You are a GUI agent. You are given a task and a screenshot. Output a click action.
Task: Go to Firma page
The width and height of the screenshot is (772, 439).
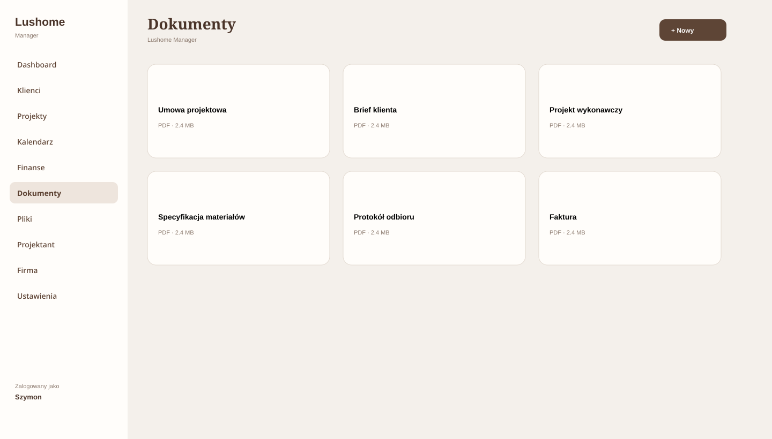click(x=64, y=270)
